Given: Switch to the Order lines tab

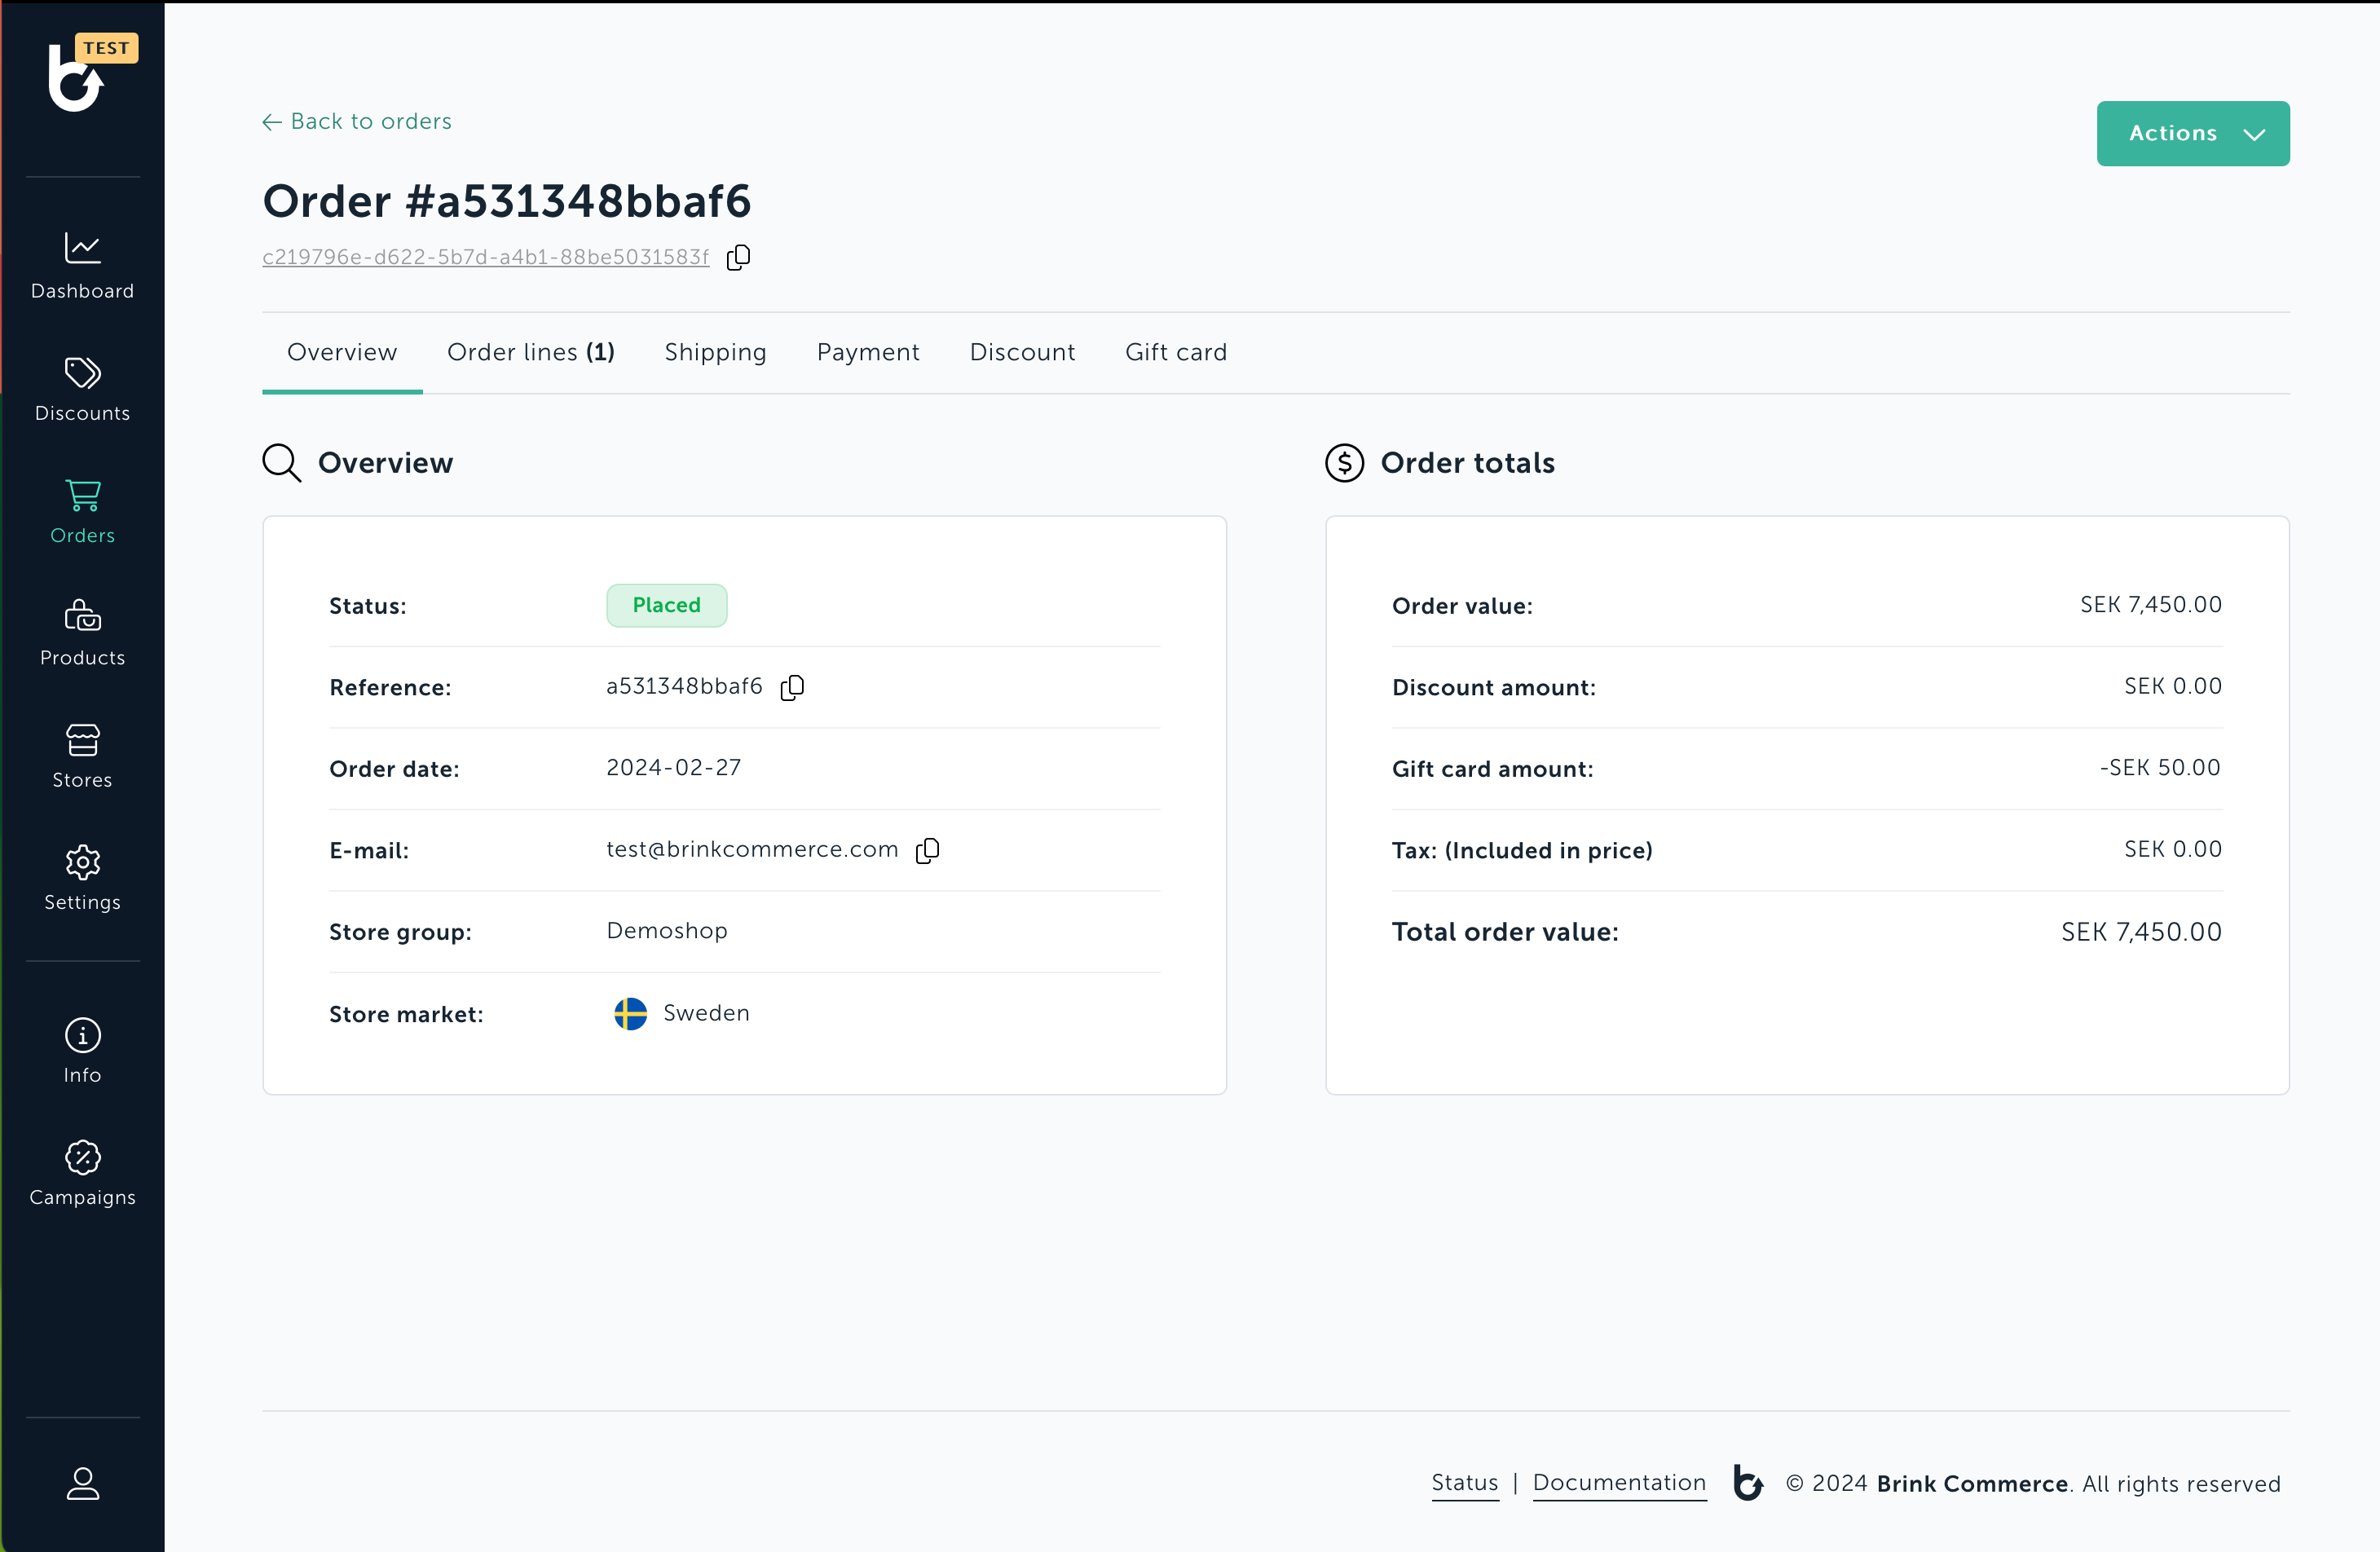Looking at the screenshot, I should click(530, 352).
